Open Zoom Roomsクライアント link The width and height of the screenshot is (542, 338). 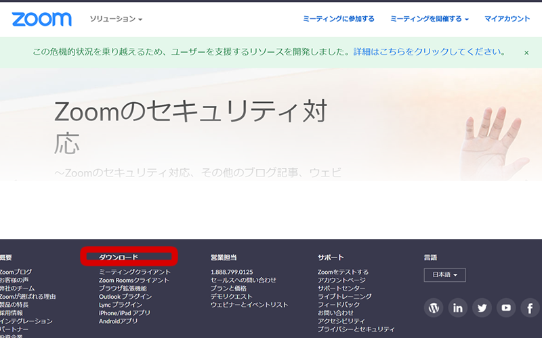tap(134, 280)
